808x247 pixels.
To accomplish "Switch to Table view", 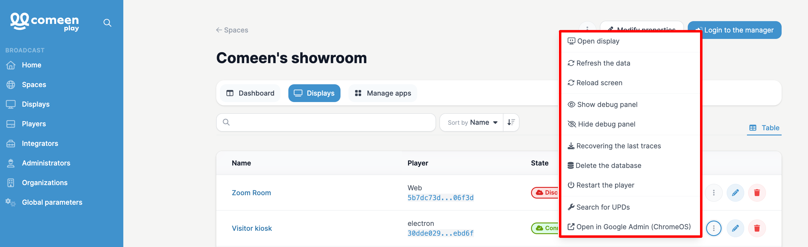I will pyautogui.click(x=764, y=127).
